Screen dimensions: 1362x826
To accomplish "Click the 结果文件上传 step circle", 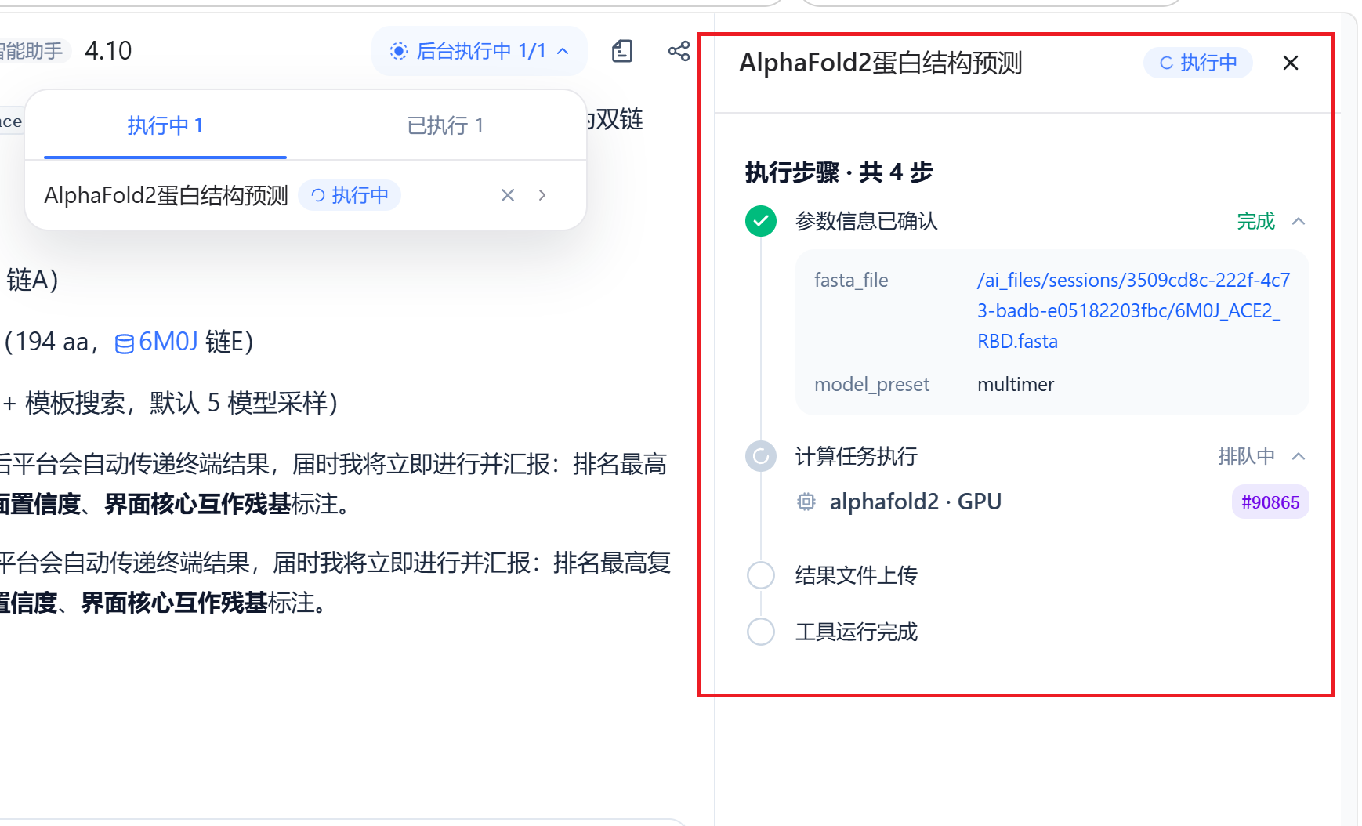I will click(x=761, y=575).
